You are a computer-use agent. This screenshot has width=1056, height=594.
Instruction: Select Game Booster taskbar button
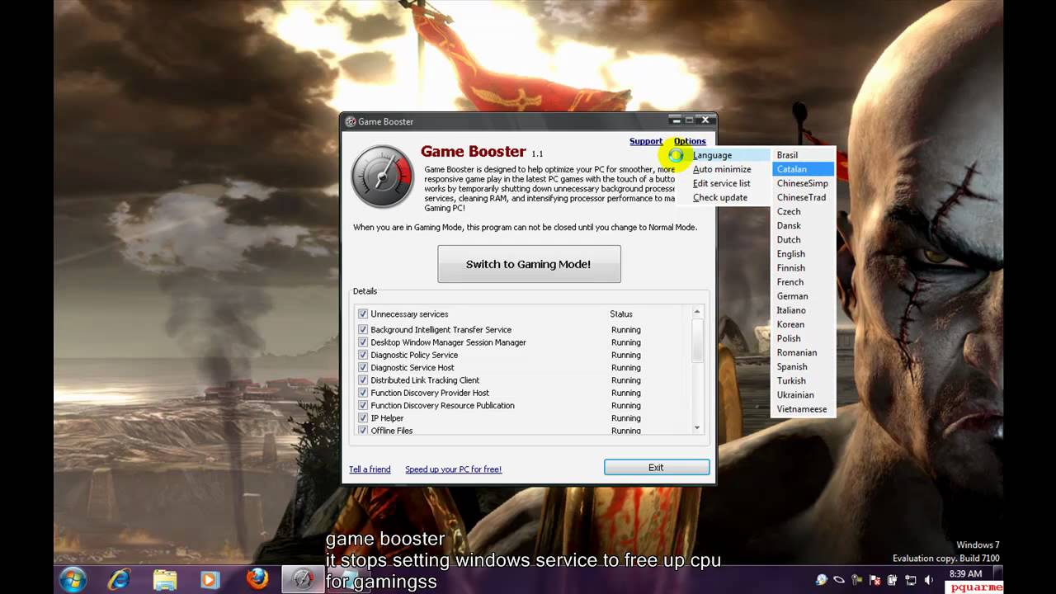click(x=303, y=579)
